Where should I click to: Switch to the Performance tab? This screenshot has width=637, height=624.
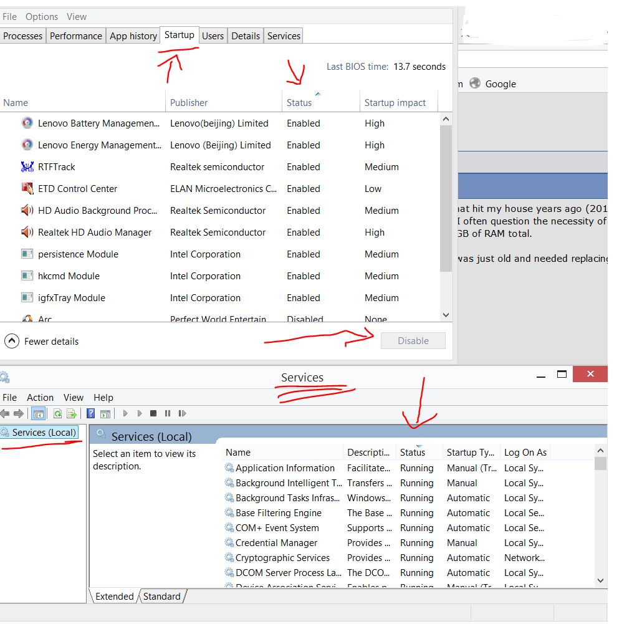click(x=76, y=36)
